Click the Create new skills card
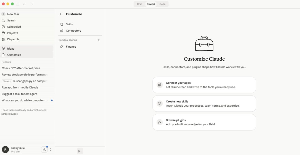Viewport: 300px width, 155px height. point(204,104)
